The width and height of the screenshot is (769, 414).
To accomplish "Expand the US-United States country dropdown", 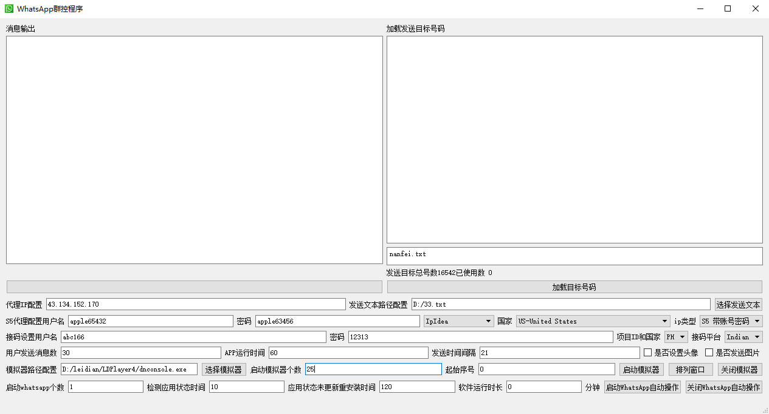I will [x=593, y=321].
